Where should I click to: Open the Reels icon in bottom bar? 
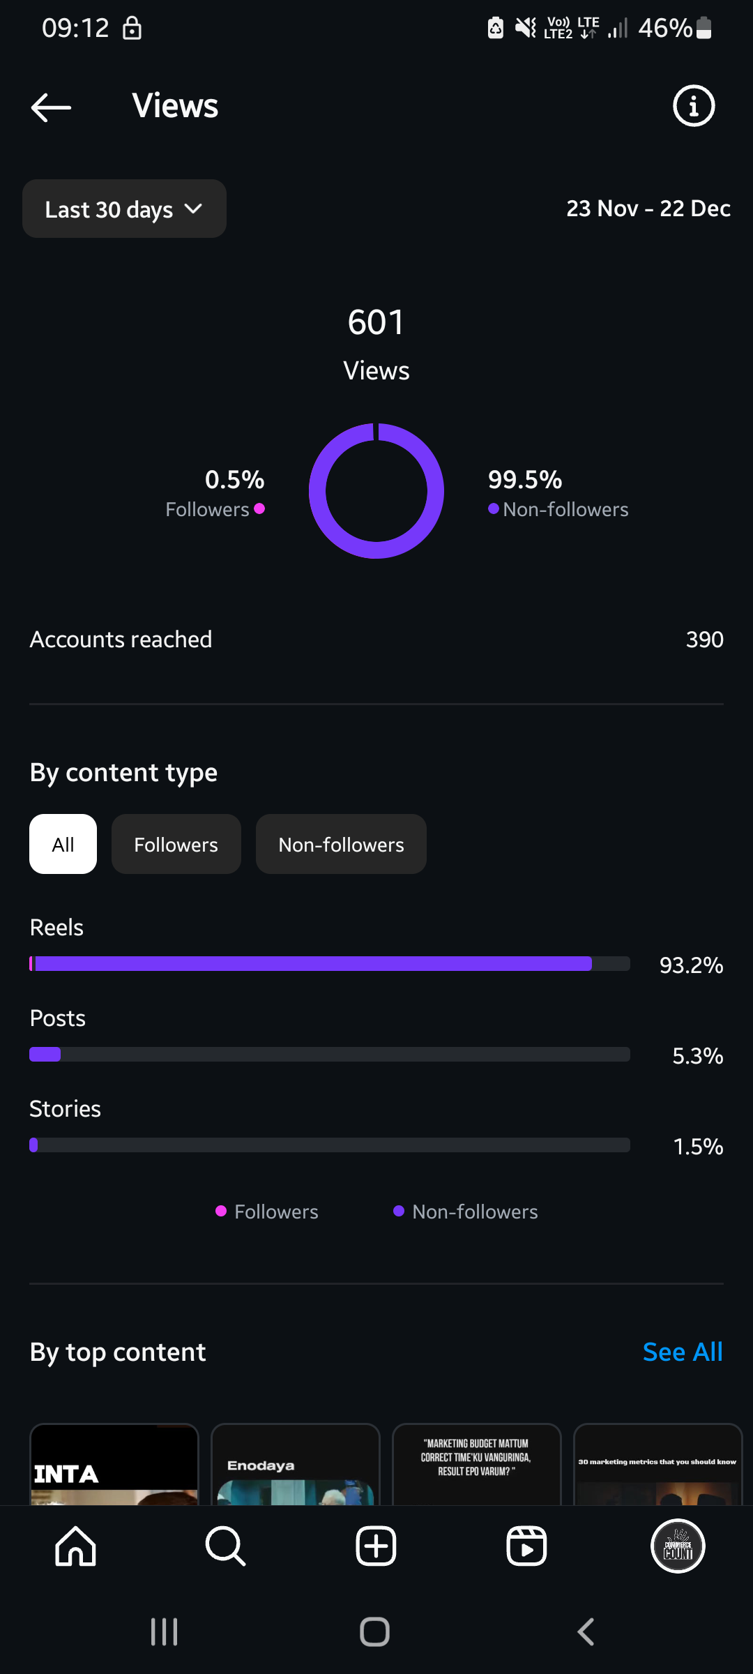(526, 1546)
